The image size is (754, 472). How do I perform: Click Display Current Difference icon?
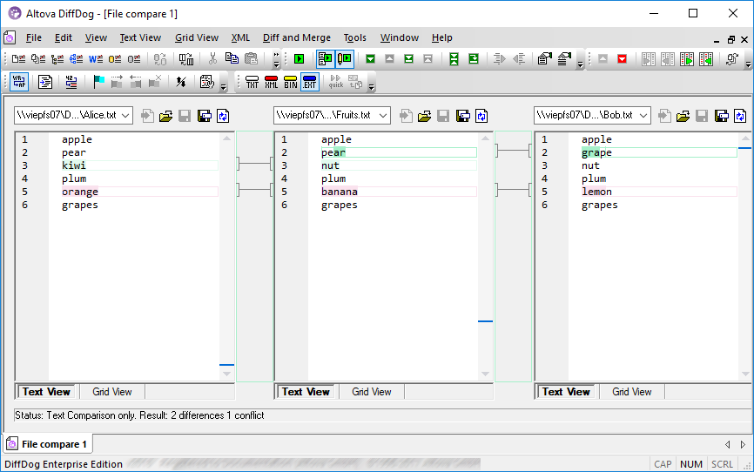454,58
